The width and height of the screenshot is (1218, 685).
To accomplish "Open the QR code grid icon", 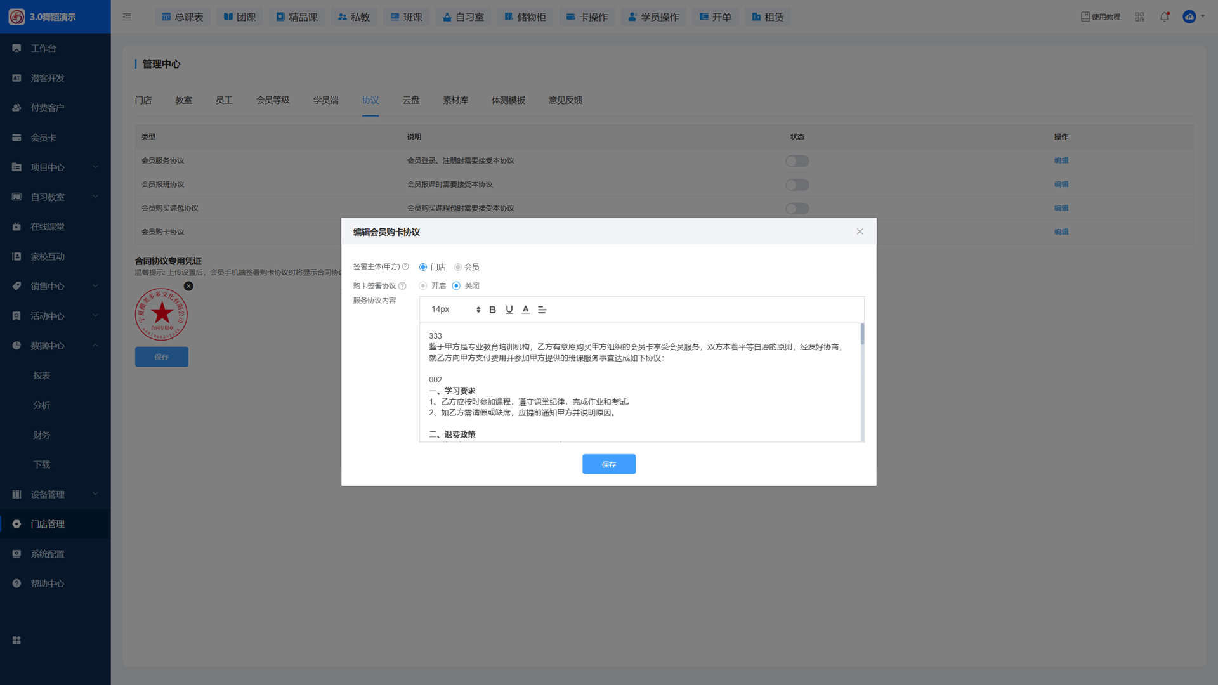I will 1139,17.
